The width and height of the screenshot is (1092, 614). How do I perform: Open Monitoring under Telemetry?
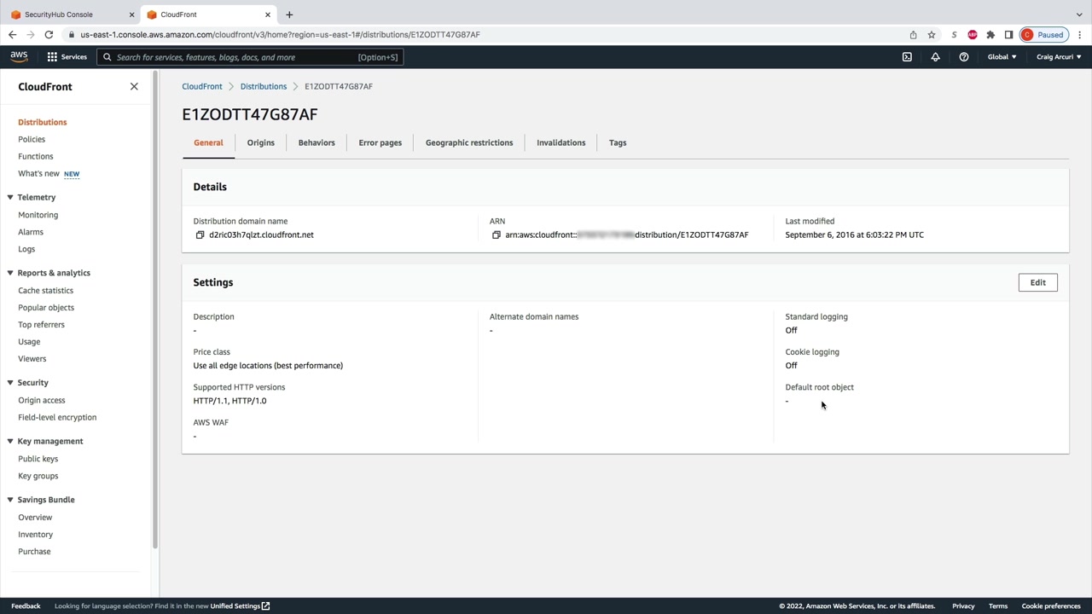click(x=38, y=215)
